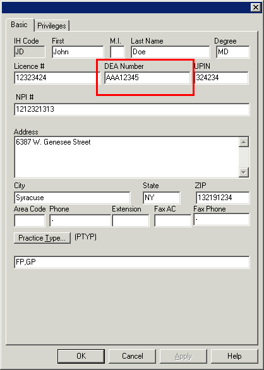
Task: Close the dialog with the X button
Action: click(256, 8)
